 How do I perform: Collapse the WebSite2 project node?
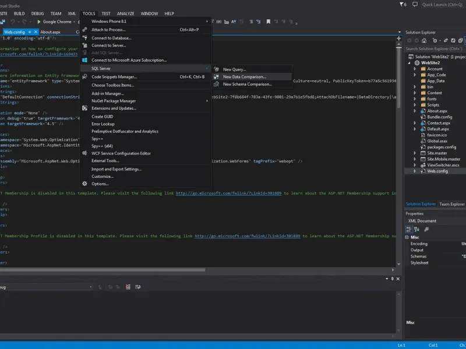point(409,62)
